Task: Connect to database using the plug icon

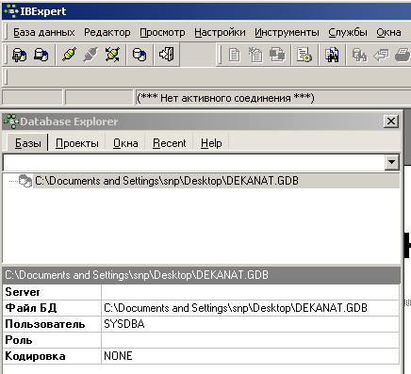Action: click(70, 55)
